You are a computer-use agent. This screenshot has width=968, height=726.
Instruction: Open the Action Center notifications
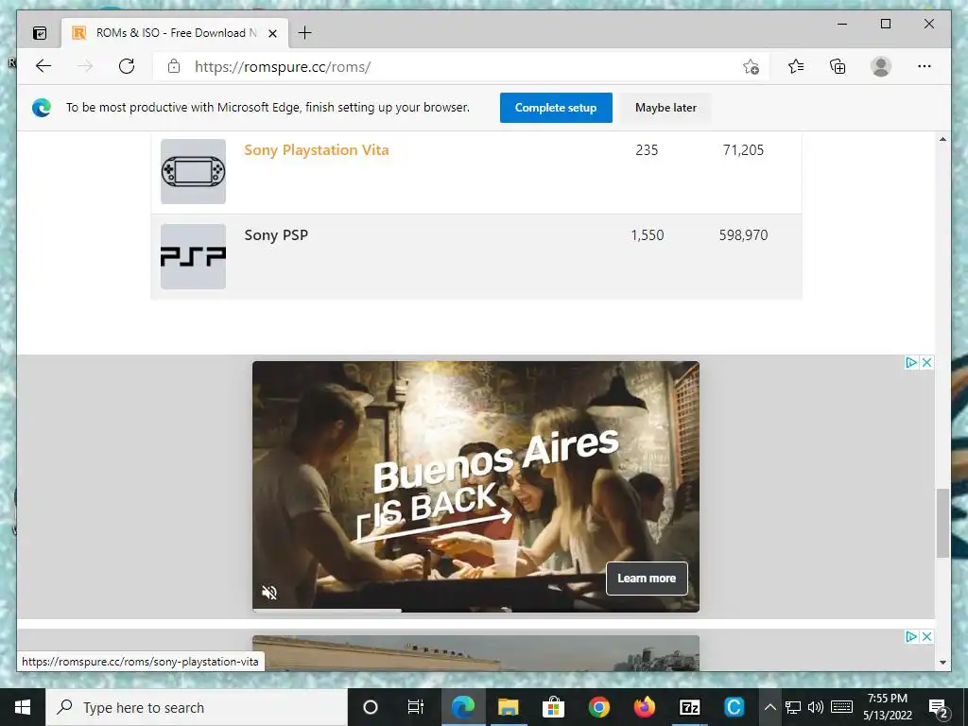(938, 707)
